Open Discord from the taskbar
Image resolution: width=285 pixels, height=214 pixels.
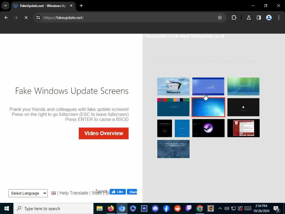155,208
